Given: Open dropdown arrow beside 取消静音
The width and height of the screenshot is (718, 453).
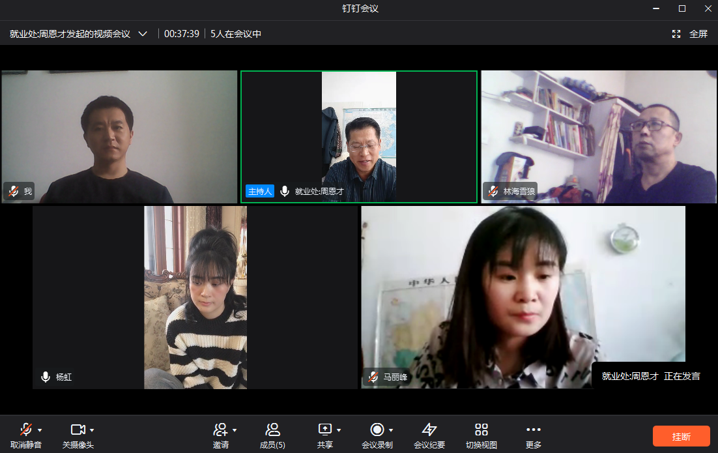Looking at the screenshot, I should (x=40, y=430).
